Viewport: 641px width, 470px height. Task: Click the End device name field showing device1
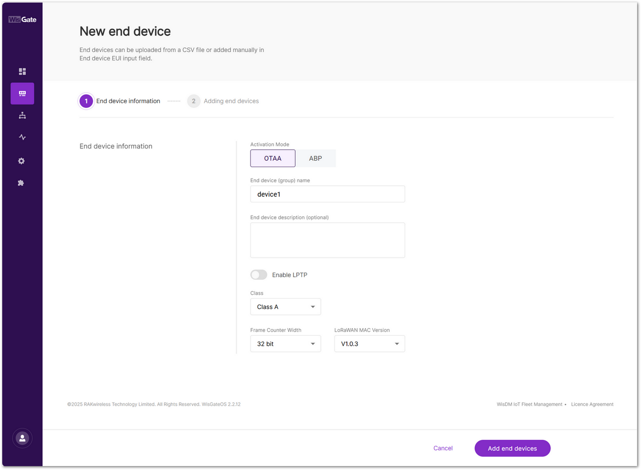[x=327, y=194]
